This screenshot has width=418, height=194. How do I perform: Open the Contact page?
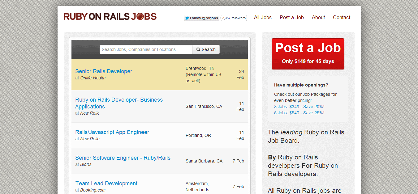tap(342, 17)
